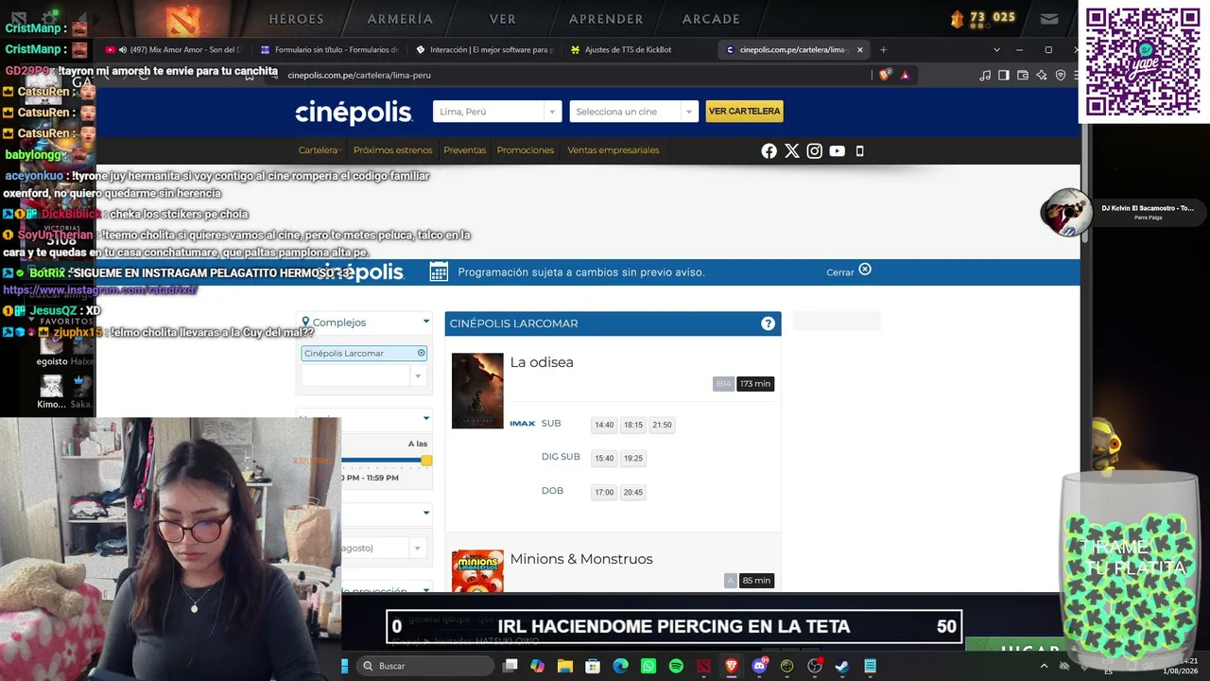Open WhatsApp from the taskbar
Screen dimensions: 1210x681
(x=648, y=666)
